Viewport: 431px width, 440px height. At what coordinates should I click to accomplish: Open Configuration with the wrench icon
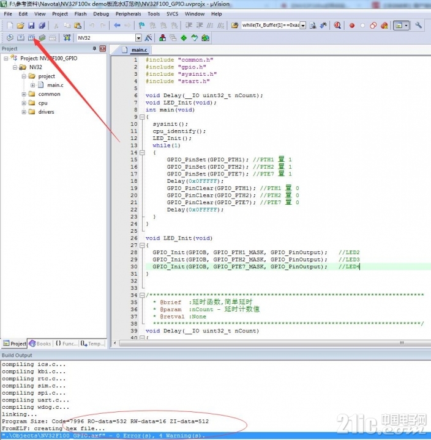coord(418,25)
